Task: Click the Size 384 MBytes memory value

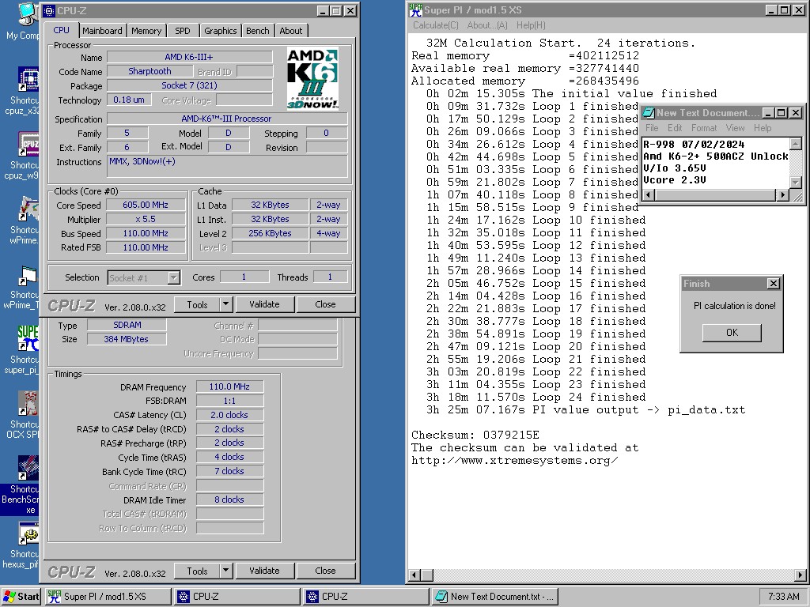Action: pos(127,339)
